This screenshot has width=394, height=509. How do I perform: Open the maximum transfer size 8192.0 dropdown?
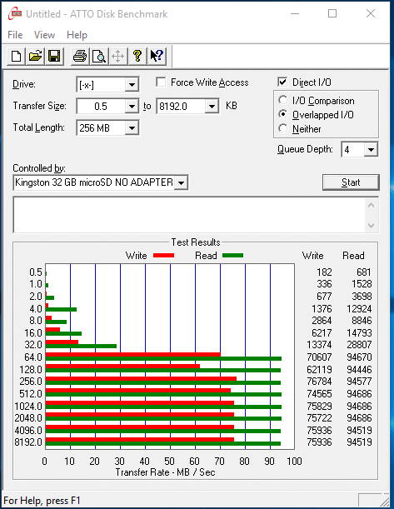[x=212, y=106]
